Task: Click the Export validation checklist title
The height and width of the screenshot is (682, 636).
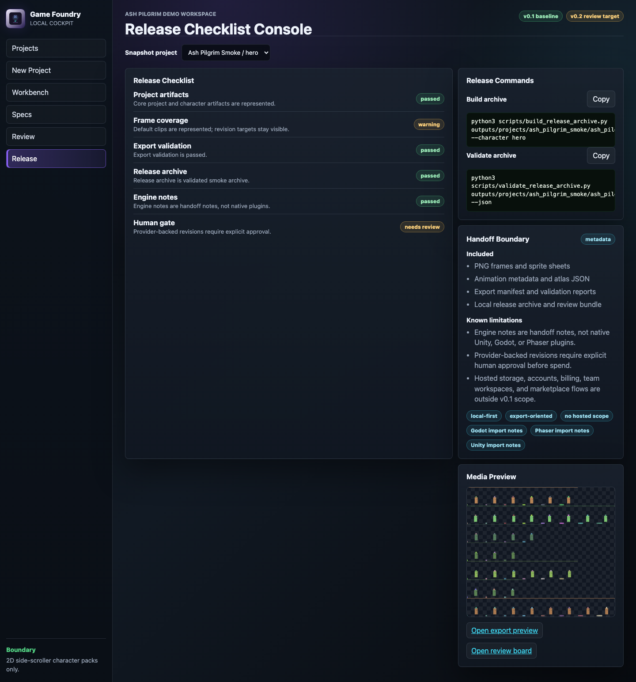Action: tap(162, 146)
